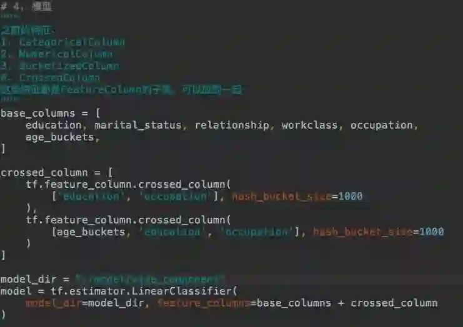
Task: Click the base_columns variable name
Action: 37,114
